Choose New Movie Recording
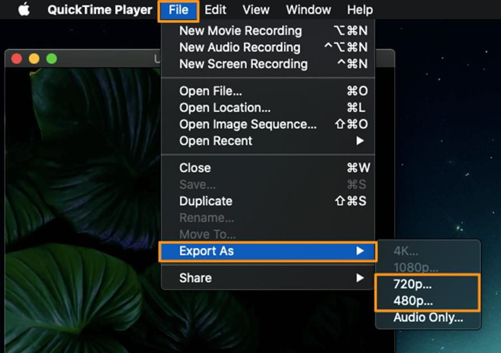Screen dimensions: 501x353 pyautogui.click(x=268, y=31)
